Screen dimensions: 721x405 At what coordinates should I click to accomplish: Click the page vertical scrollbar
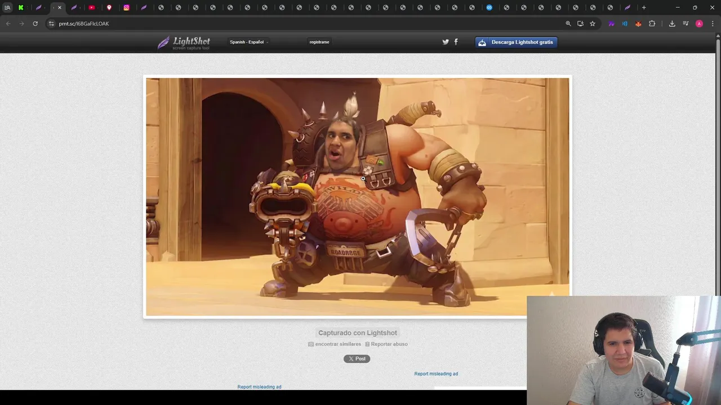pyautogui.click(x=718, y=169)
